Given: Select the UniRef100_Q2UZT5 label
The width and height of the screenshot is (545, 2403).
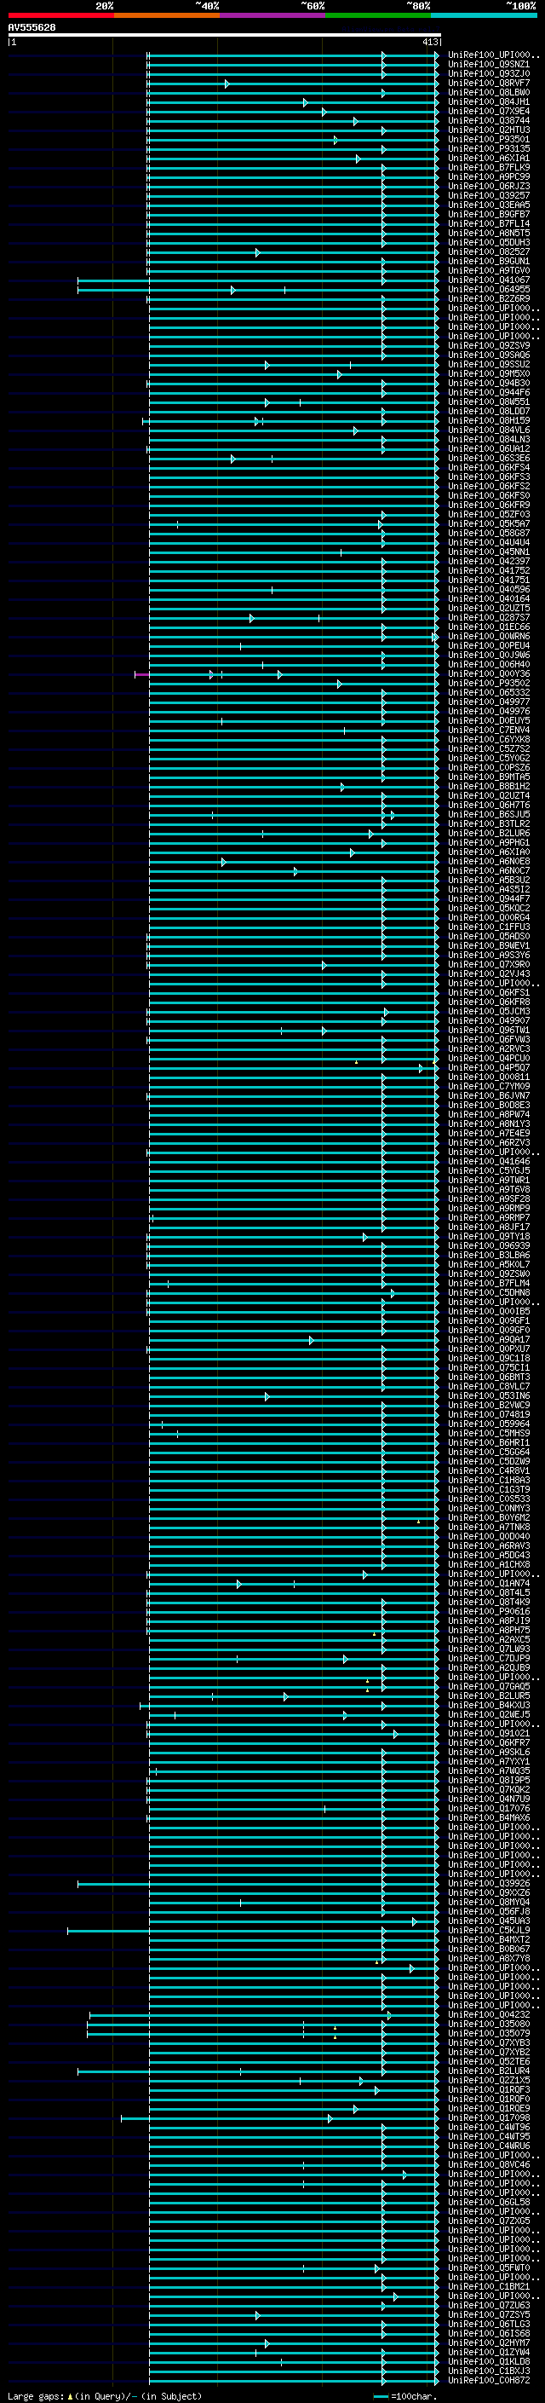Looking at the screenshot, I should 489,609.
